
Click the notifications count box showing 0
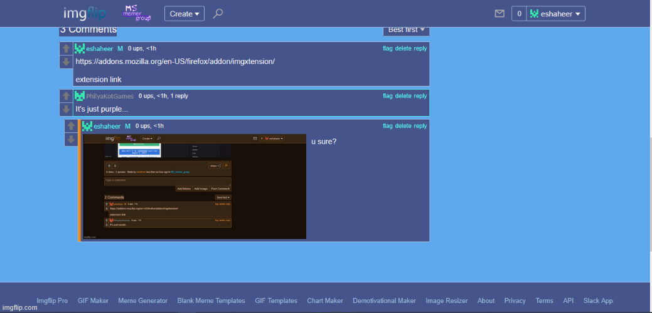click(x=518, y=13)
